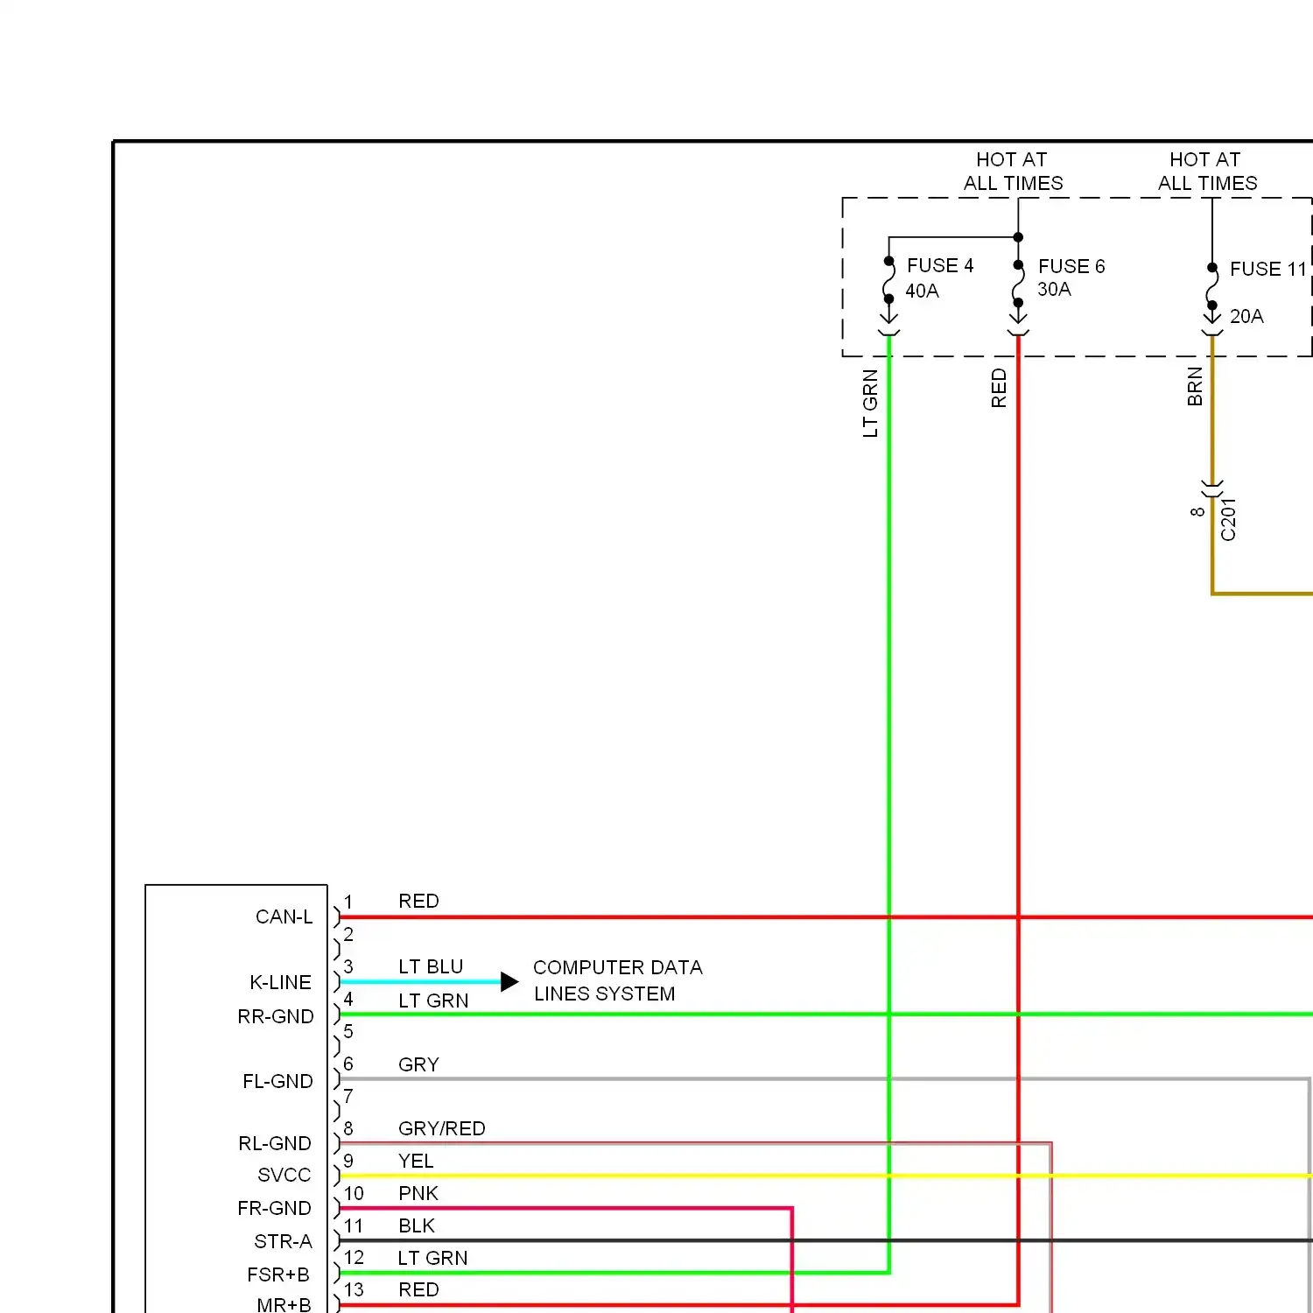
Task: Click the RED wire label at pin 1
Action: coord(418,901)
